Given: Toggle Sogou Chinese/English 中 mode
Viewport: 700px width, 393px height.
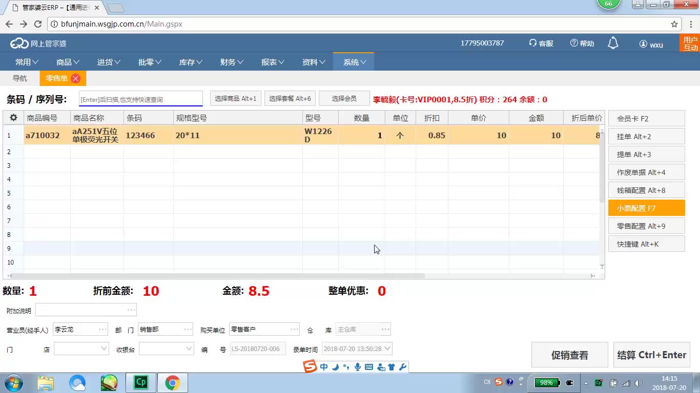Looking at the screenshot, I should tap(324, 367).
